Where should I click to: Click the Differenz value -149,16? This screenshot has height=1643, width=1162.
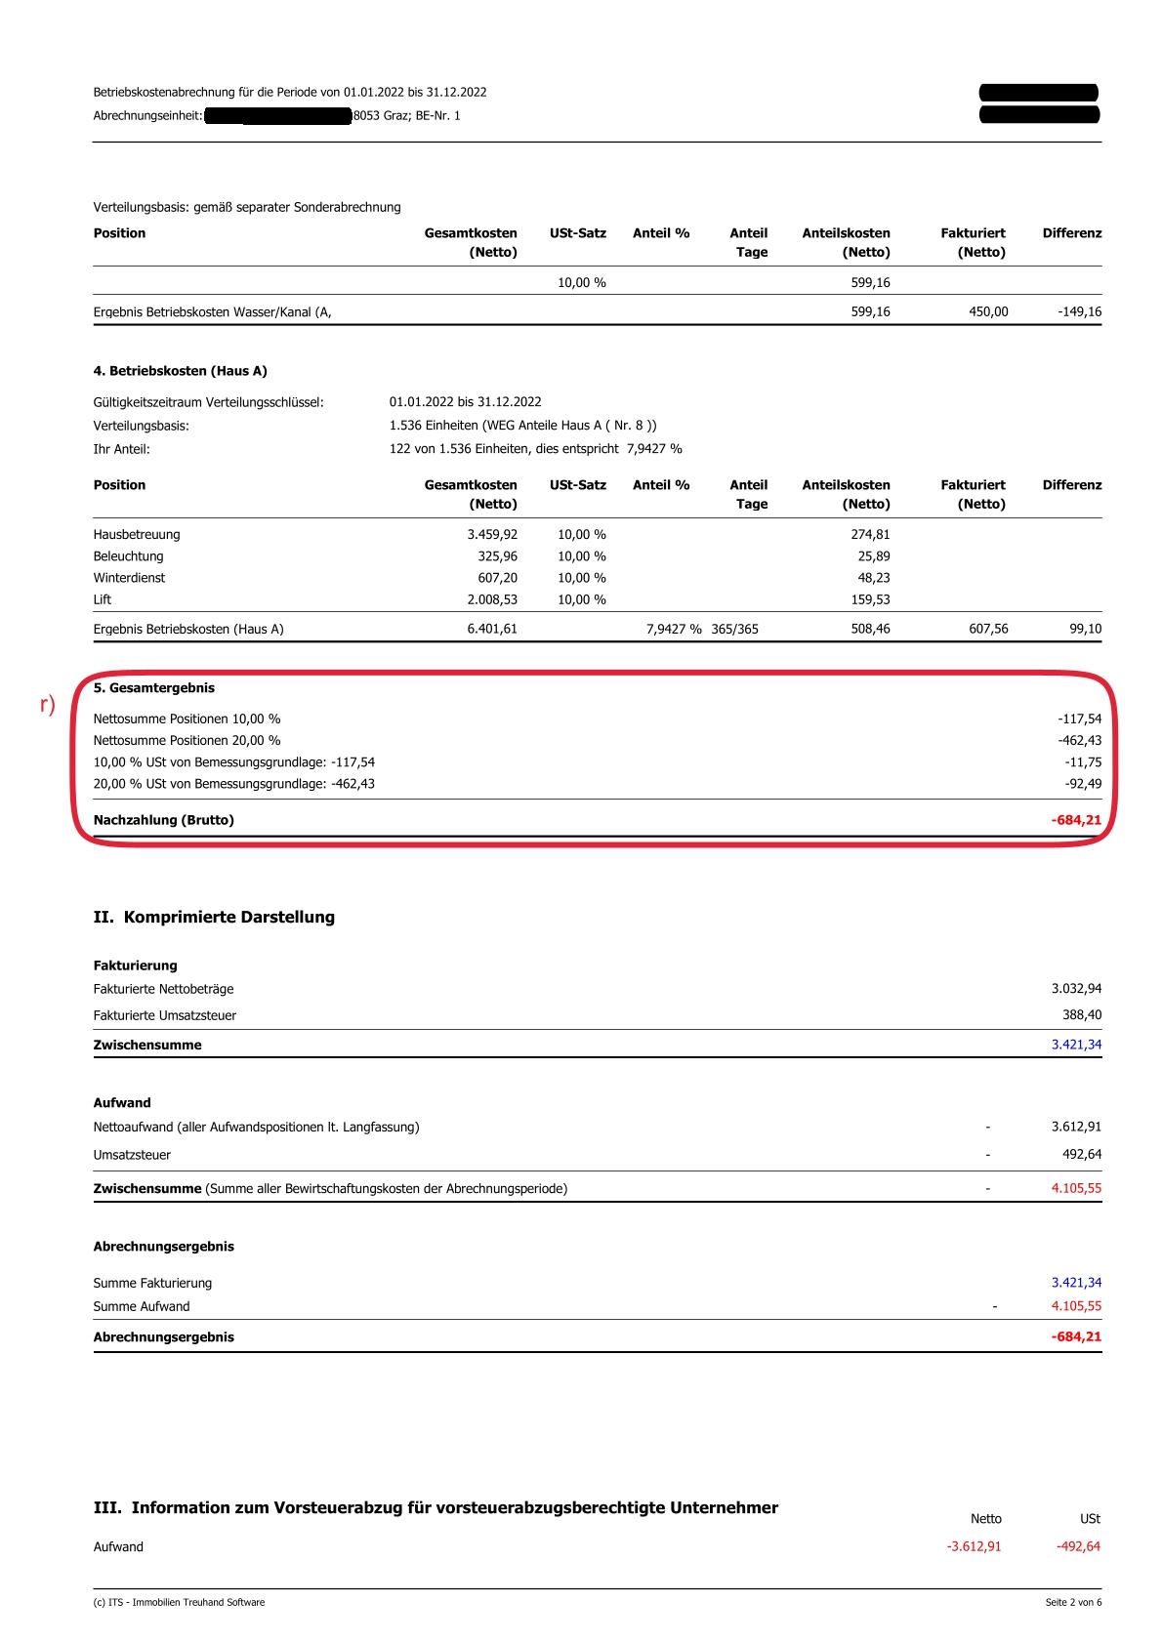pyautogui.click(x=1079, y=312)
